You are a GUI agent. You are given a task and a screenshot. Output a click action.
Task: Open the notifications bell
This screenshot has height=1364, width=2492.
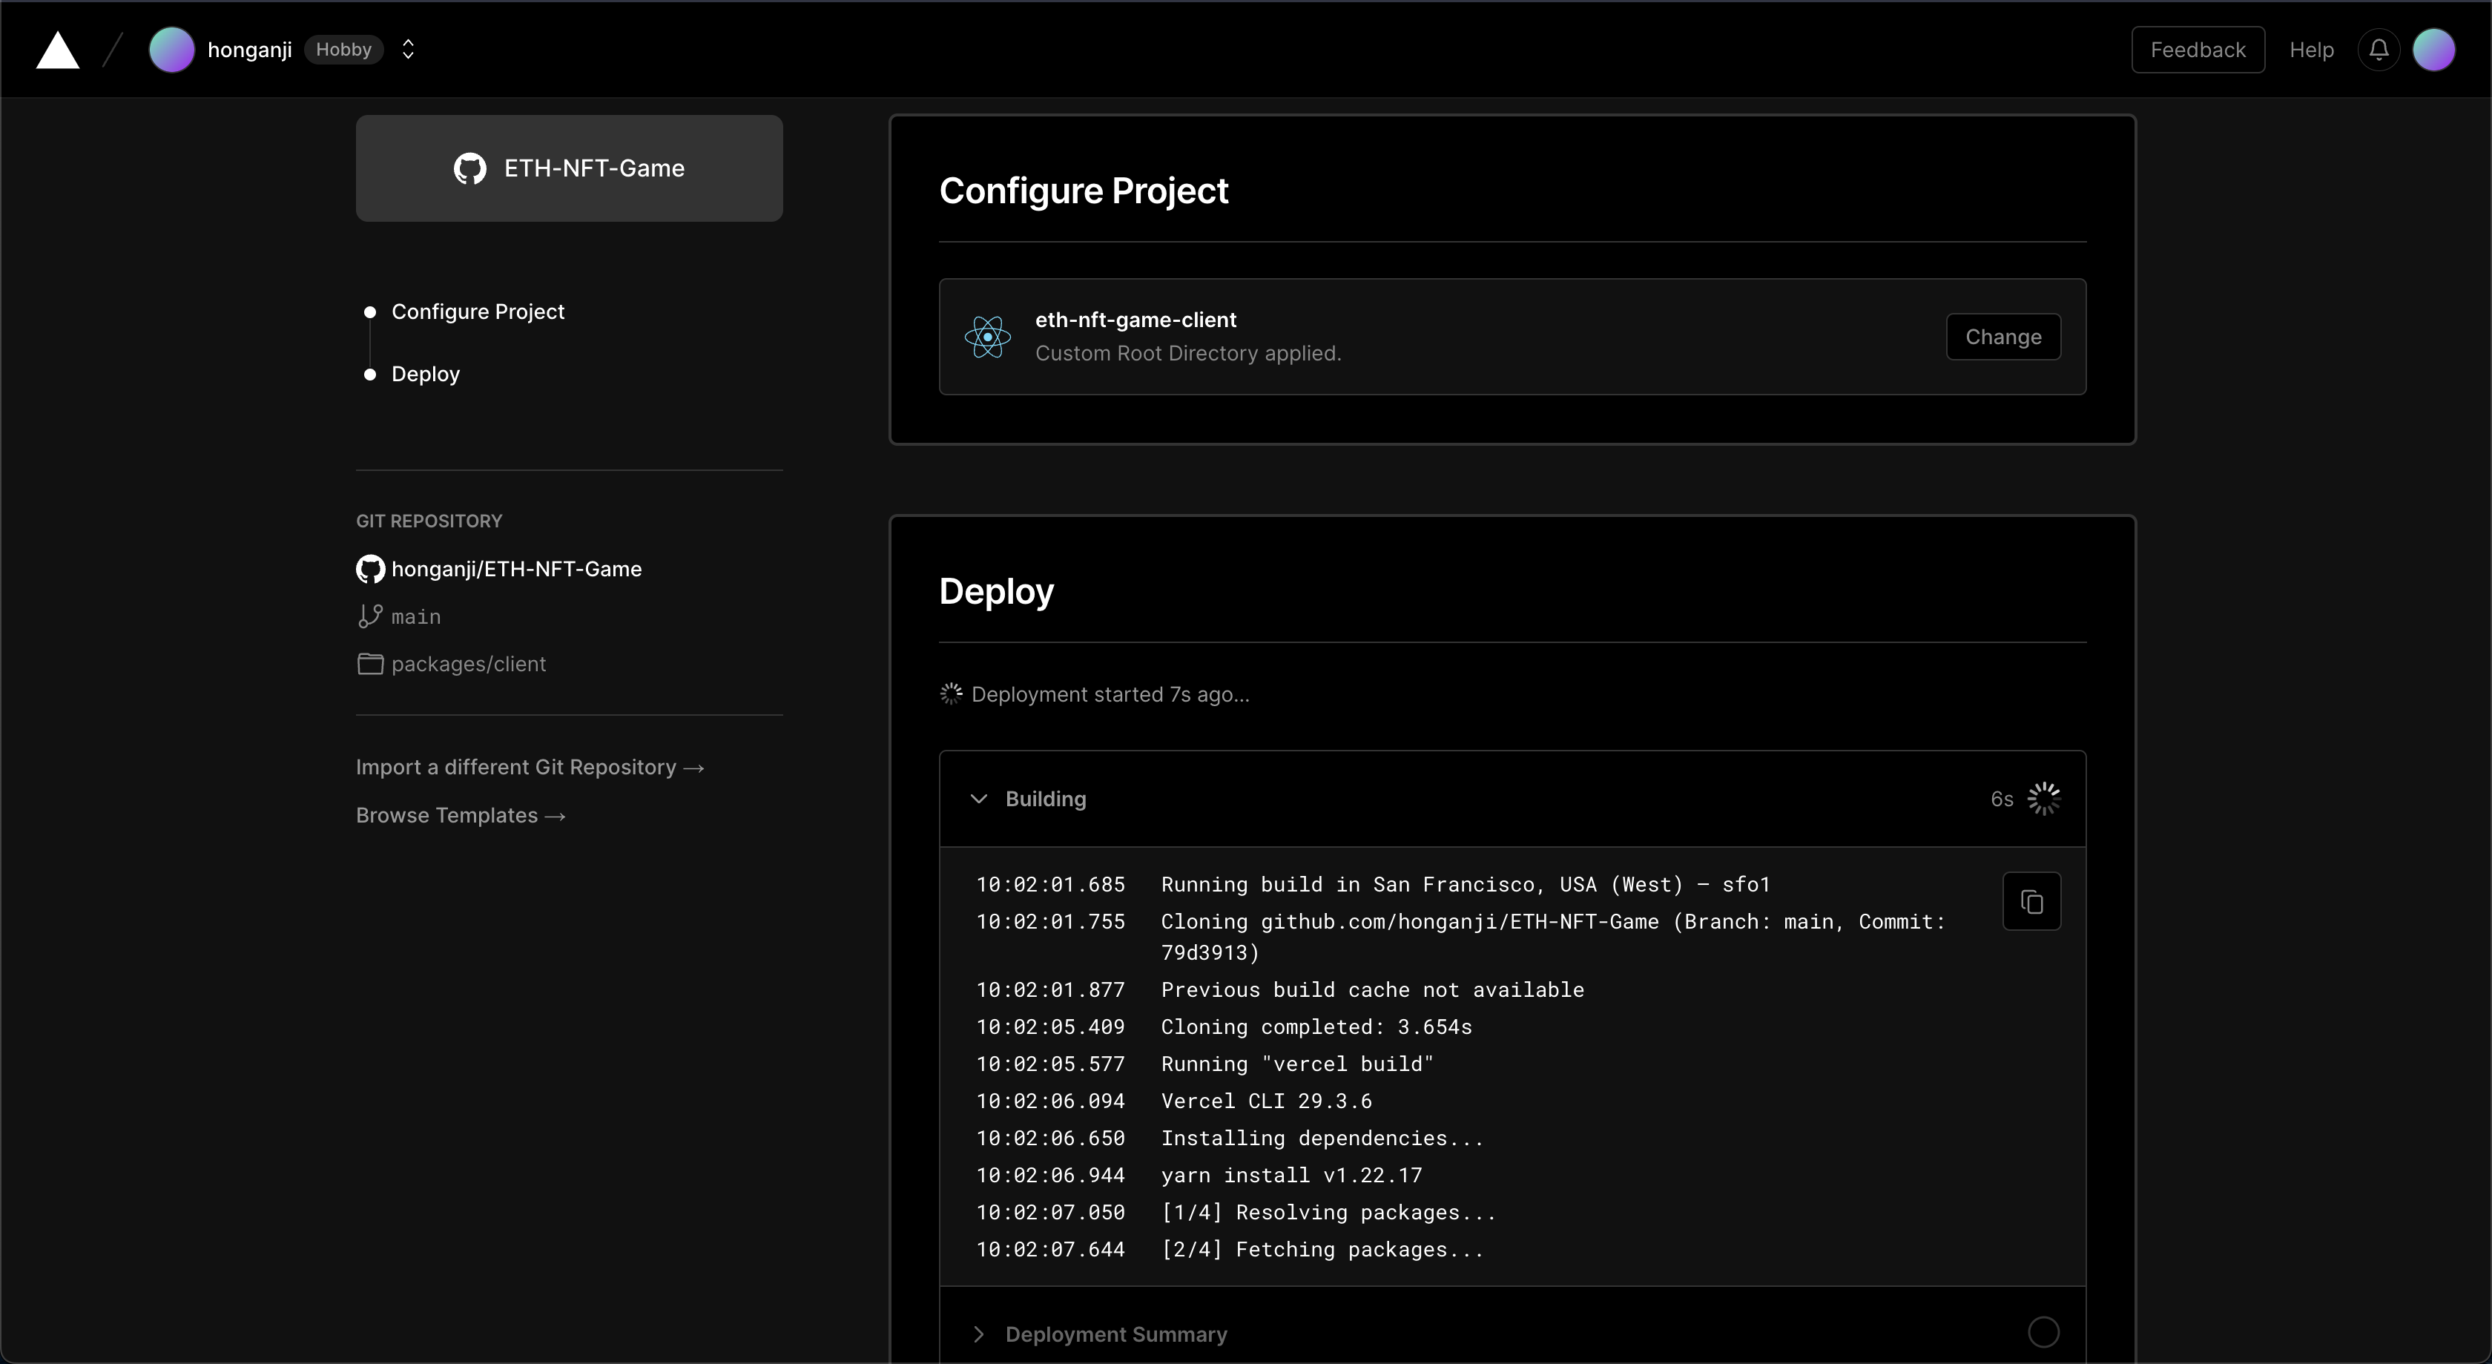pos(2379,50)
